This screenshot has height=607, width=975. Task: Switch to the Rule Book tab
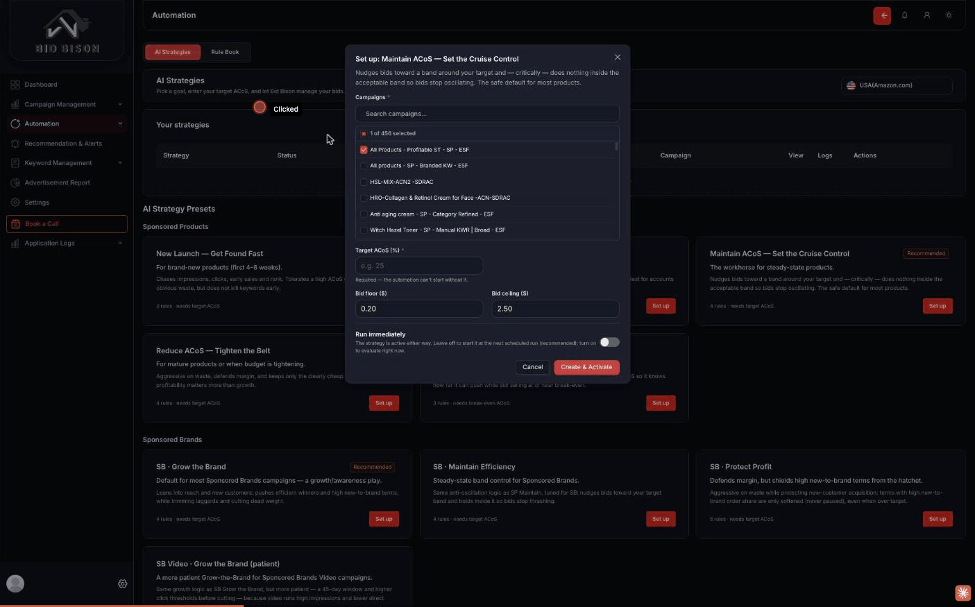225,52
